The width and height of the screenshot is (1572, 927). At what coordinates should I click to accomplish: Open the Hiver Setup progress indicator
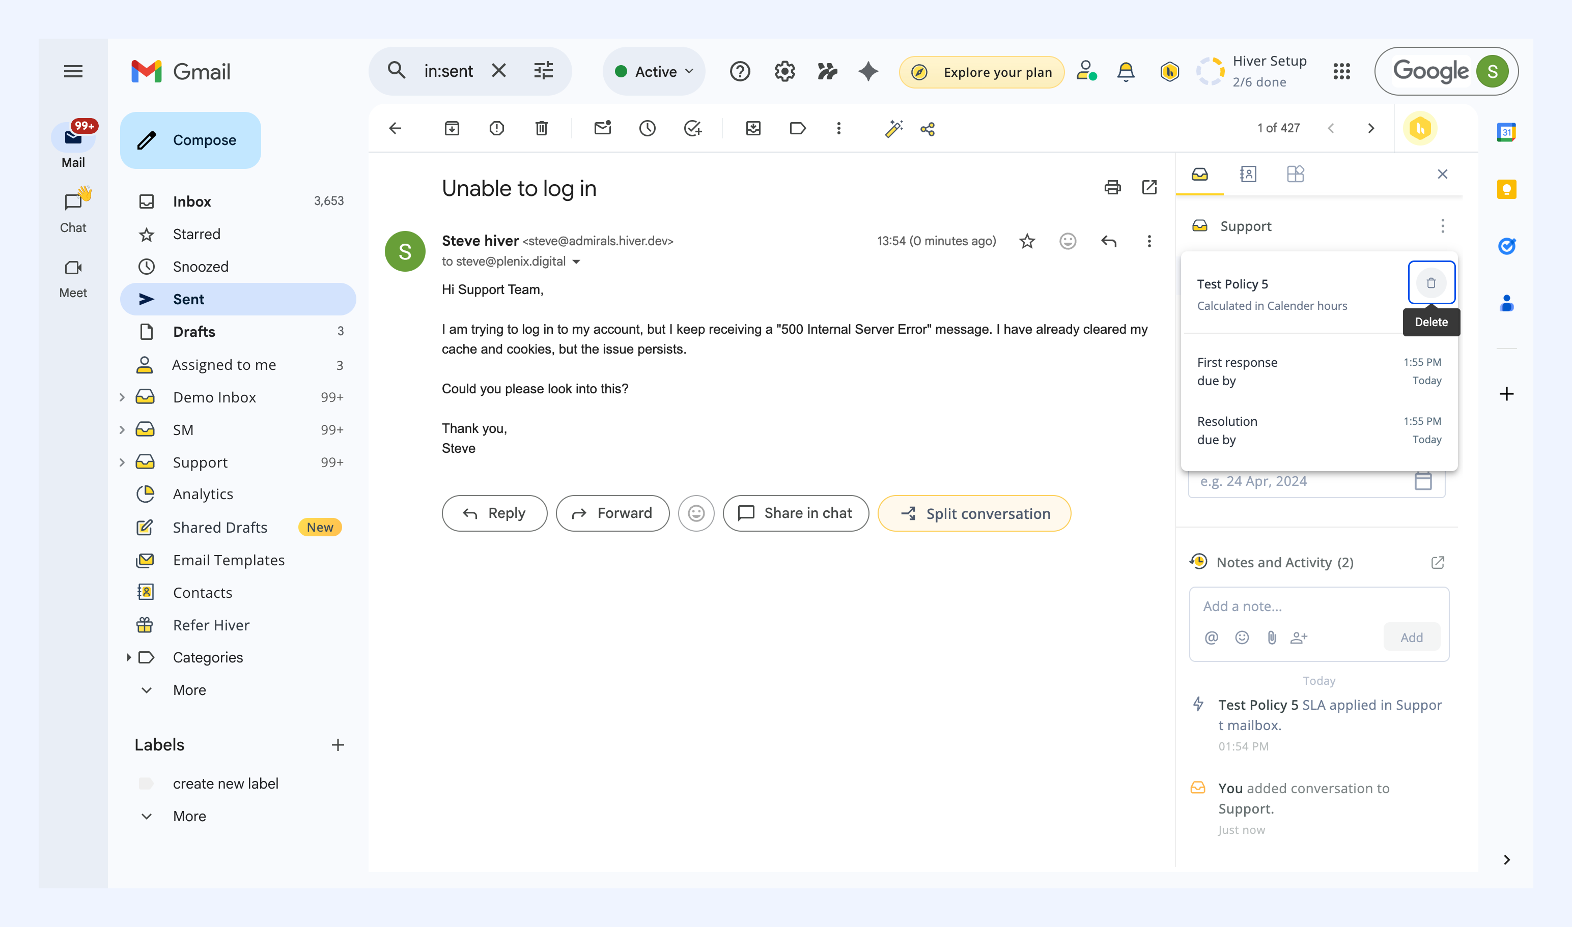click(1252, 71)
